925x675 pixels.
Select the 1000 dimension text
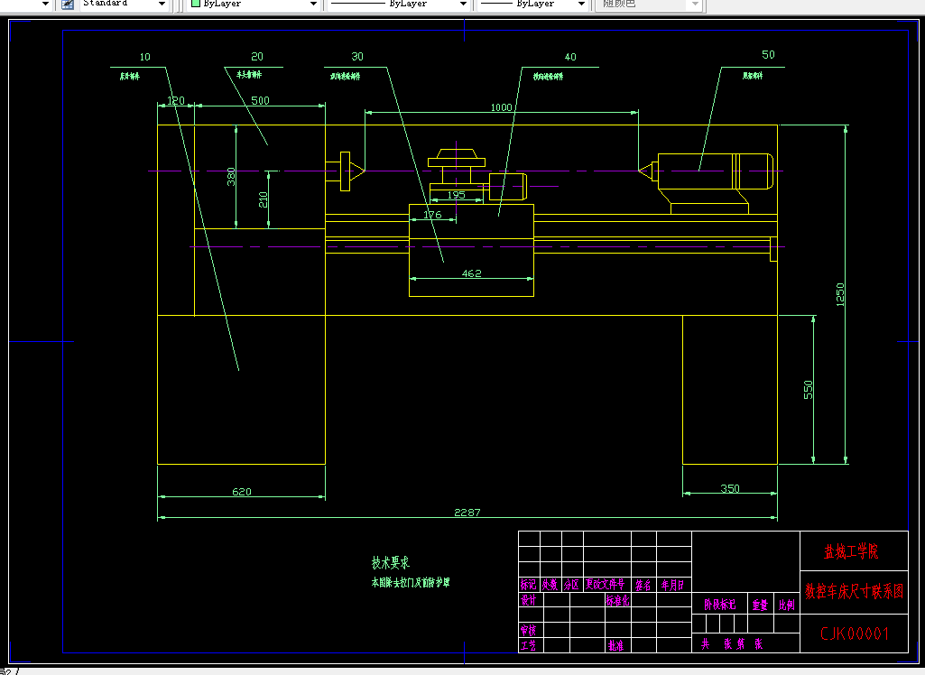point(502,107)
